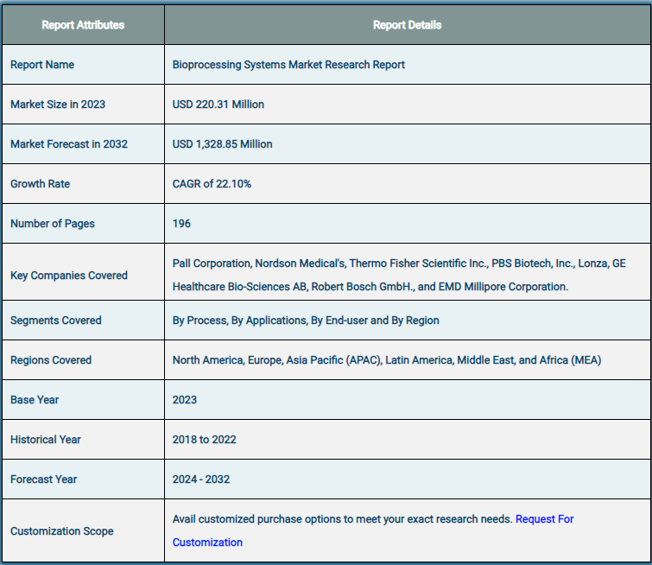Click the Regions Covered label
Viewport: 652px width, 565px height.
(51, 360)
